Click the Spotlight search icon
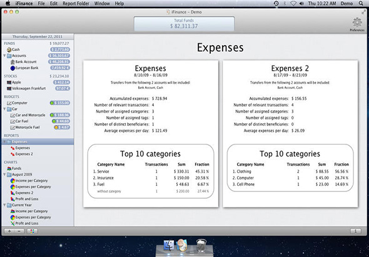The image size is (369, 257). pos(361,3)
